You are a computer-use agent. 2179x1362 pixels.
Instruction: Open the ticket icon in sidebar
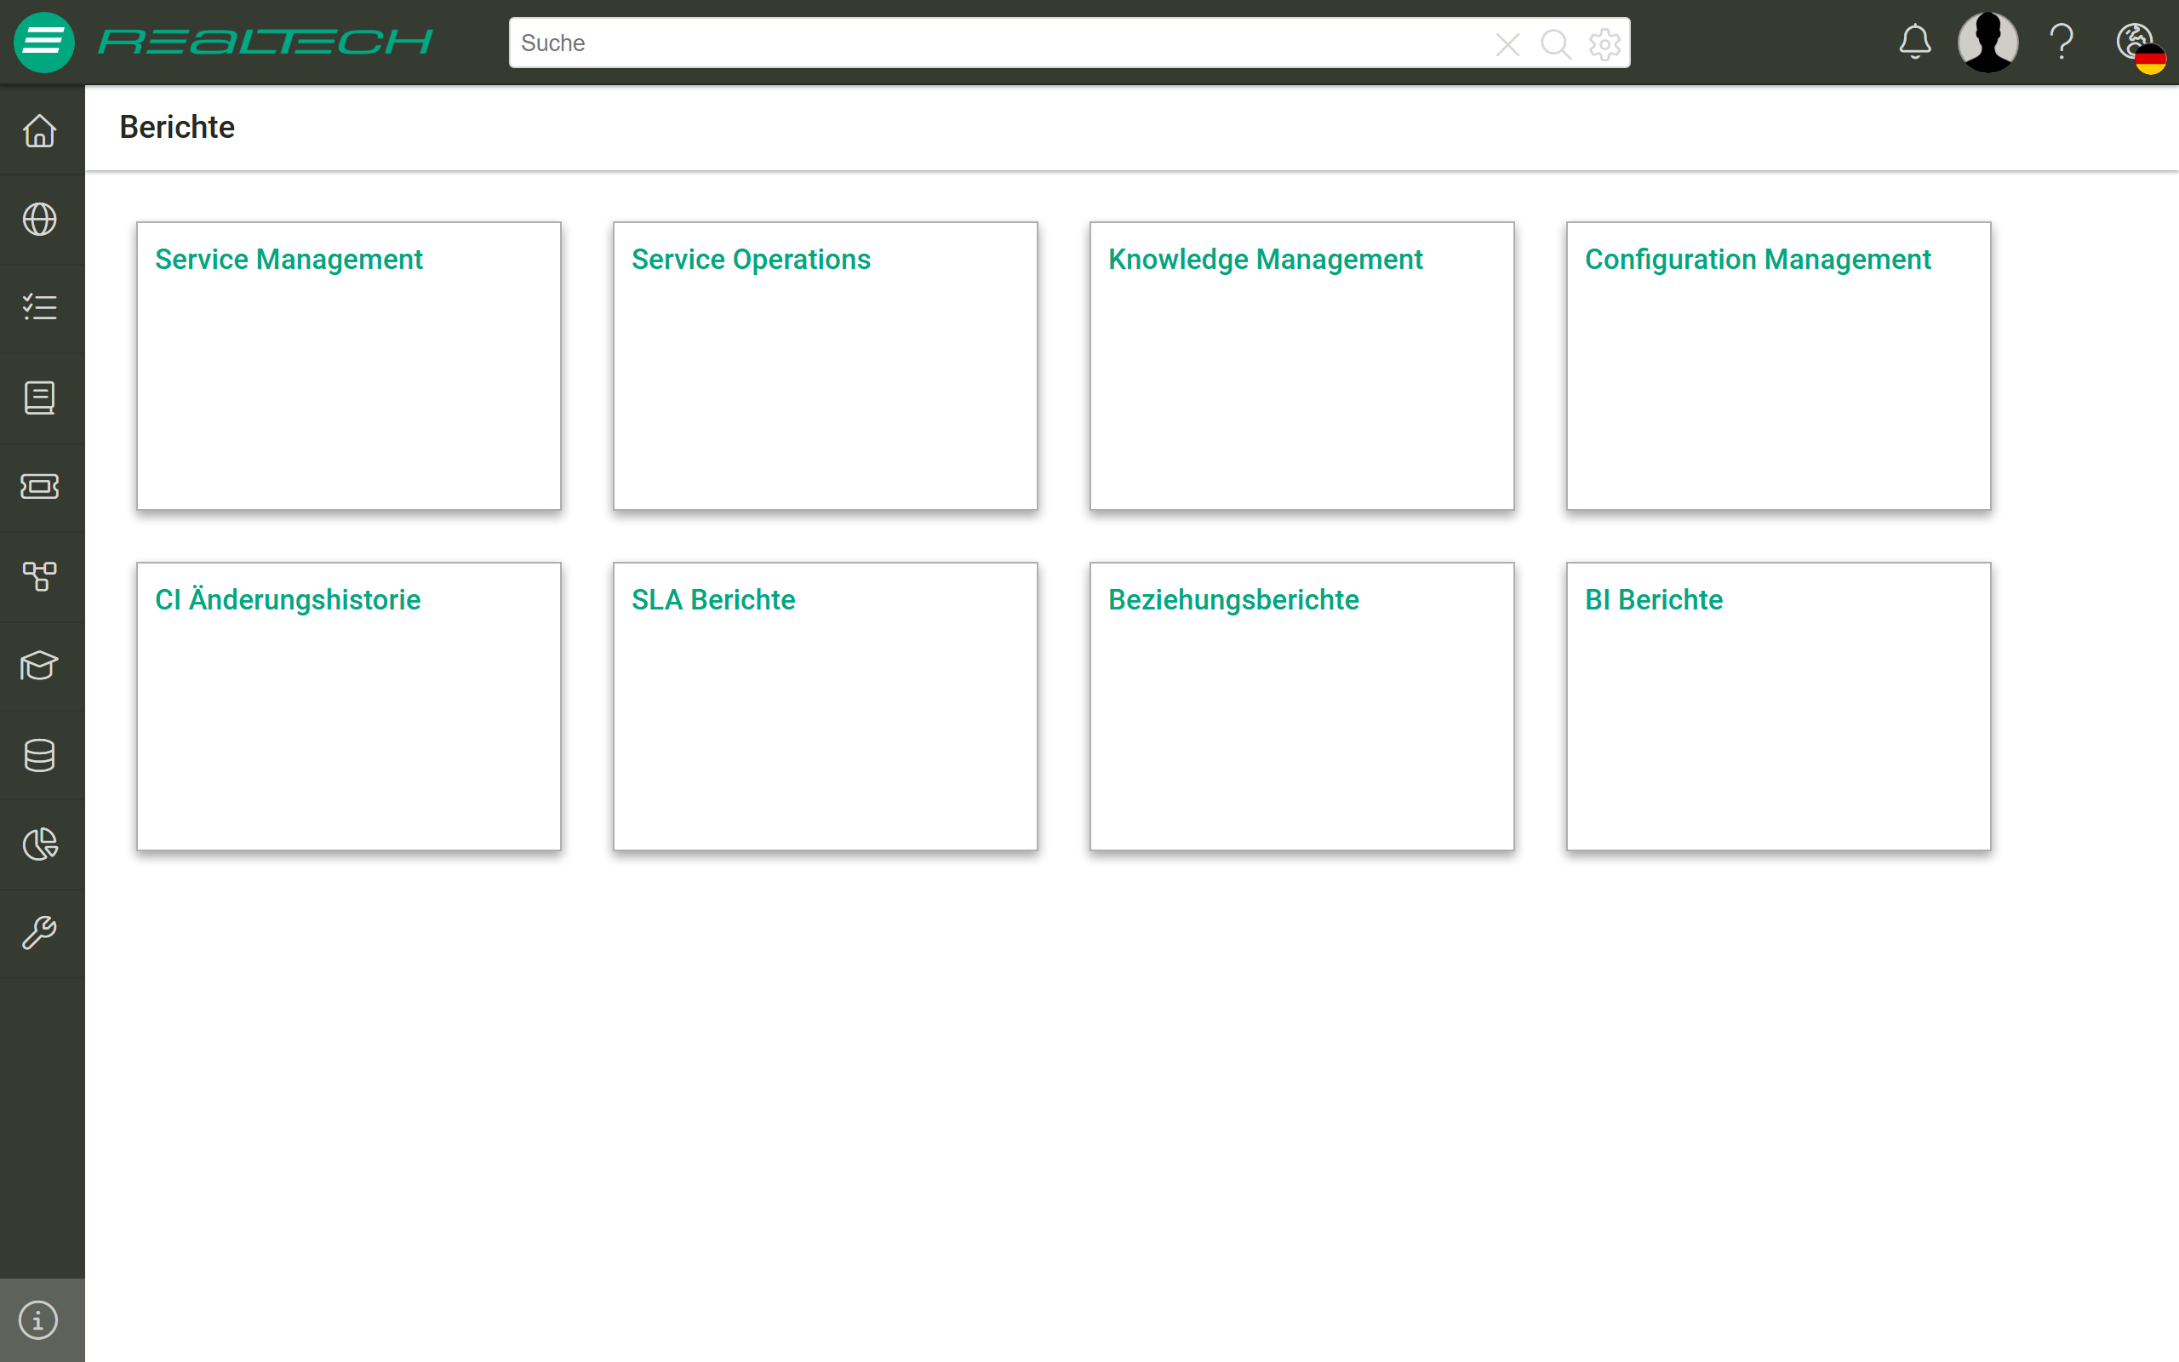40,486
